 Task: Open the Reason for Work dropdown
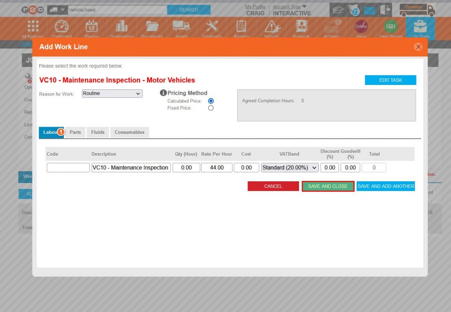coord(112,94)
